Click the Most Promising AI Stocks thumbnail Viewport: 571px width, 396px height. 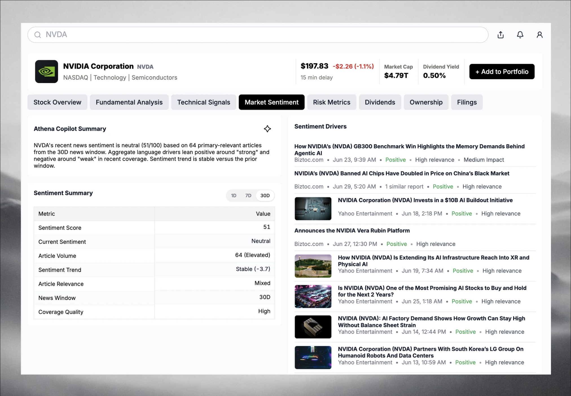click(x=313, y=296)
